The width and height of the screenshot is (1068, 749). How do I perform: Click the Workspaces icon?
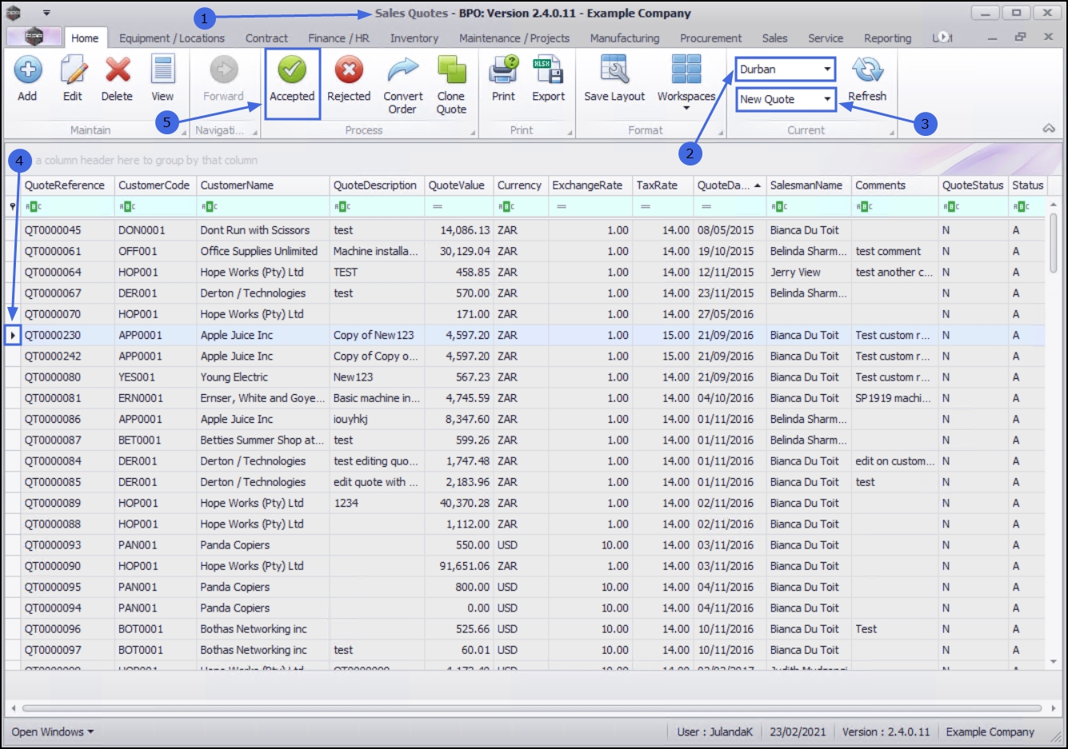[686, 70]
